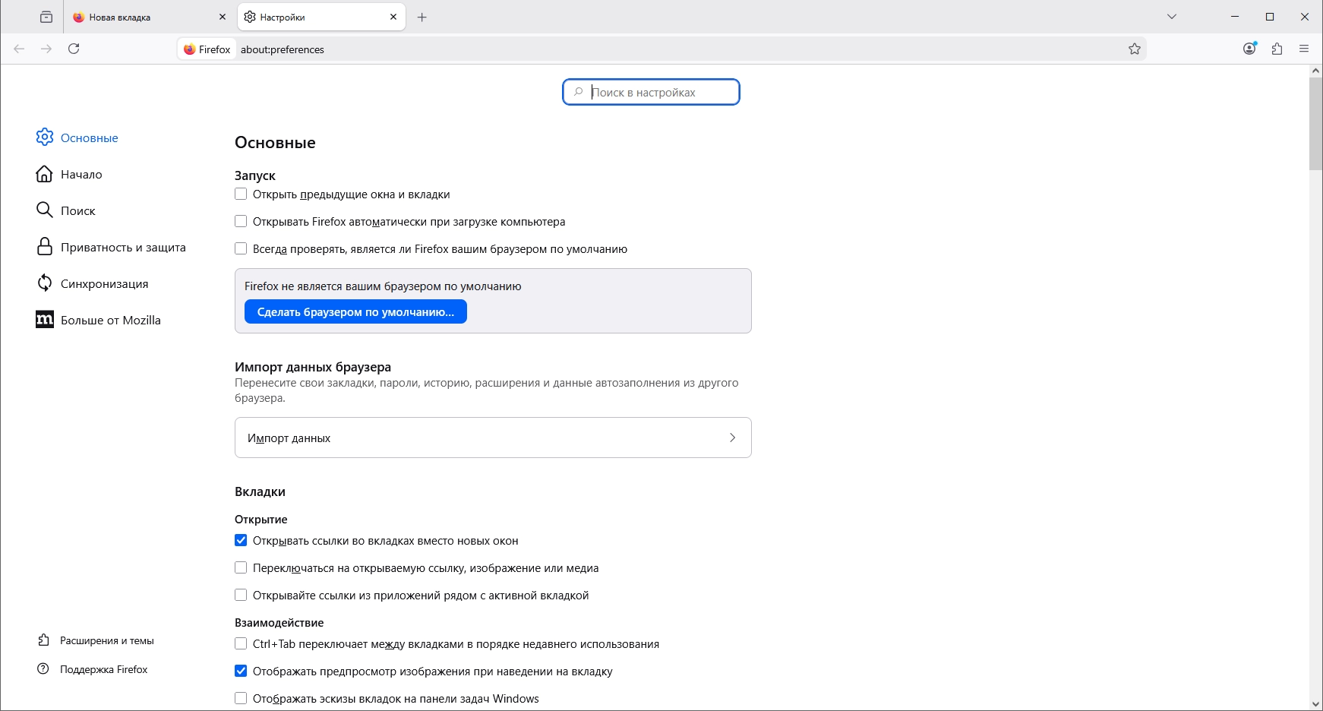Image resolution: width=1323 pixels, height=711 pixels.
Task: Open a new tab with the plus icon
Action: pos(422,17)
